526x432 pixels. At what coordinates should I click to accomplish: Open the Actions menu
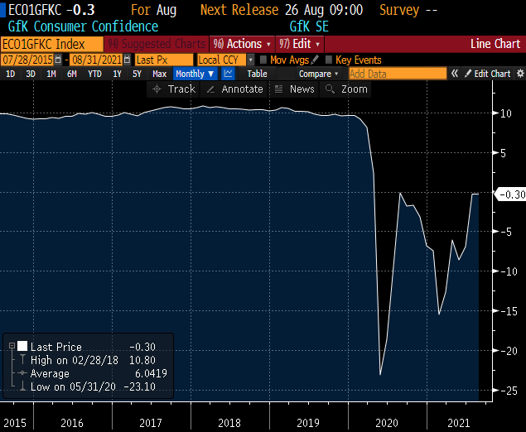[242, 43]
